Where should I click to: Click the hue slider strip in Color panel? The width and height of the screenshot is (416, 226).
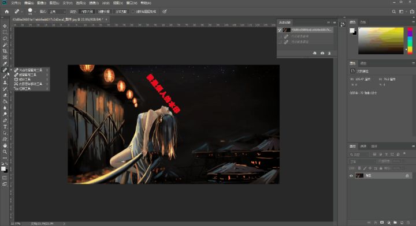[410, 40]
